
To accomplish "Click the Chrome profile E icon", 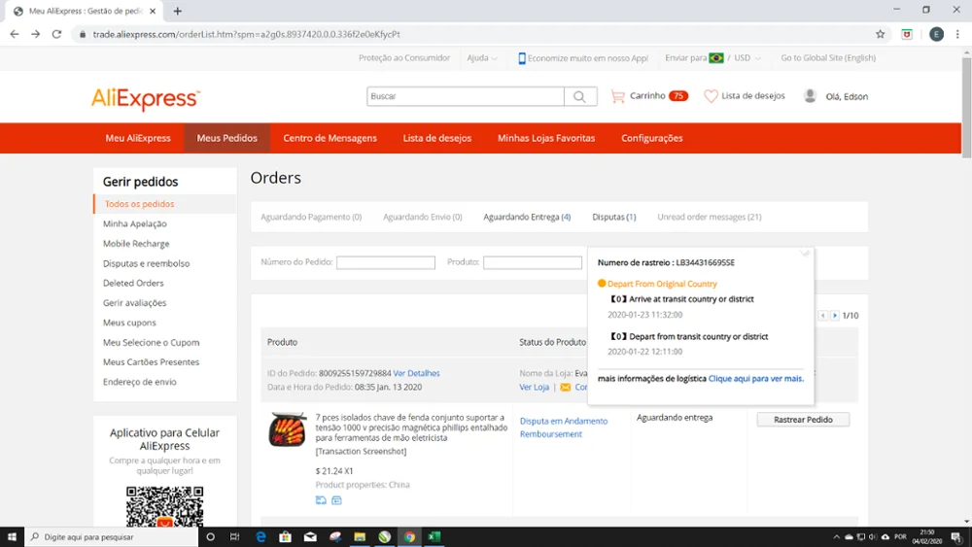I will [x=936, y=34].
